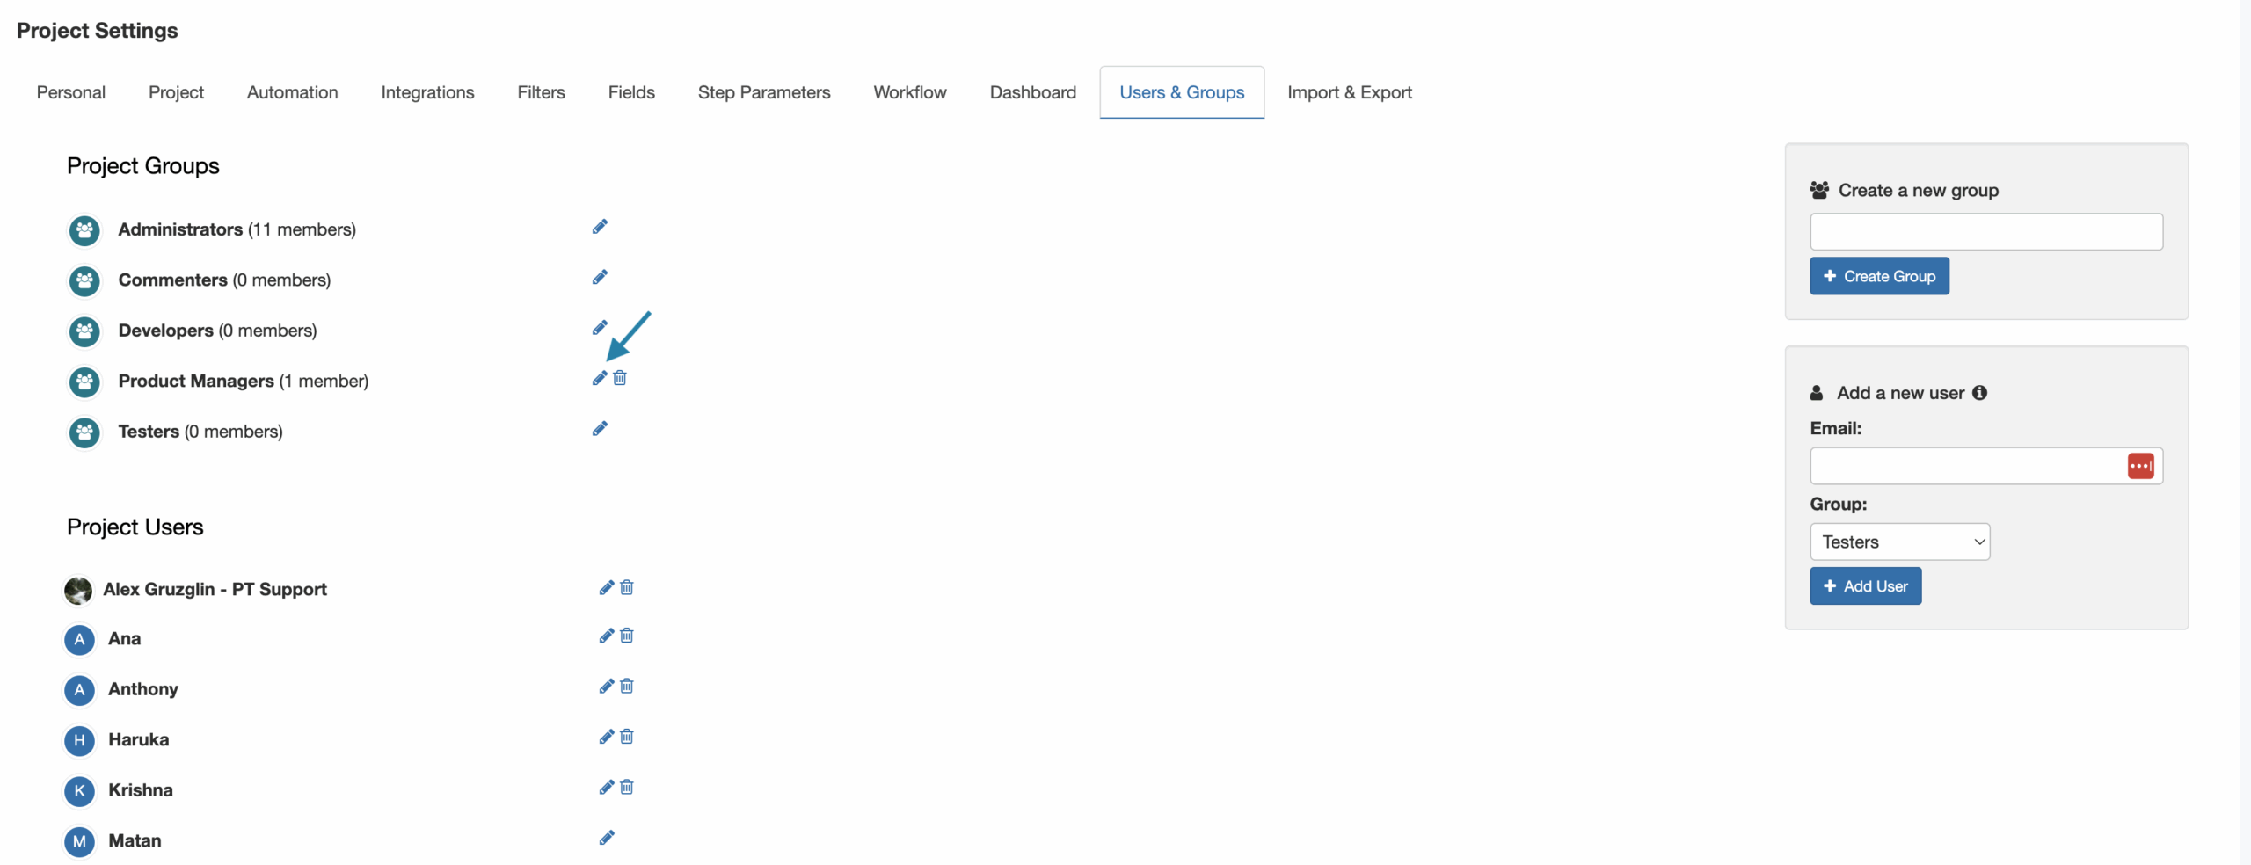Edit the Administrators group with pencil icon
2251x865 pixels.
pos(600,227)
